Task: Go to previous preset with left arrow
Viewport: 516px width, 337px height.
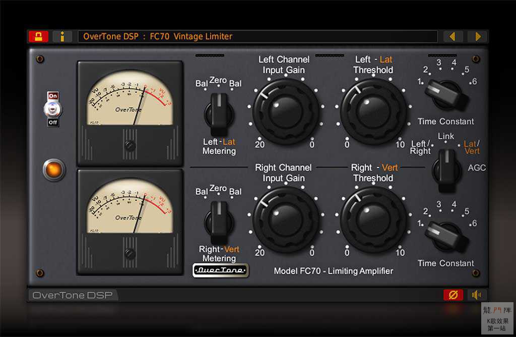Action: point(453,36)
